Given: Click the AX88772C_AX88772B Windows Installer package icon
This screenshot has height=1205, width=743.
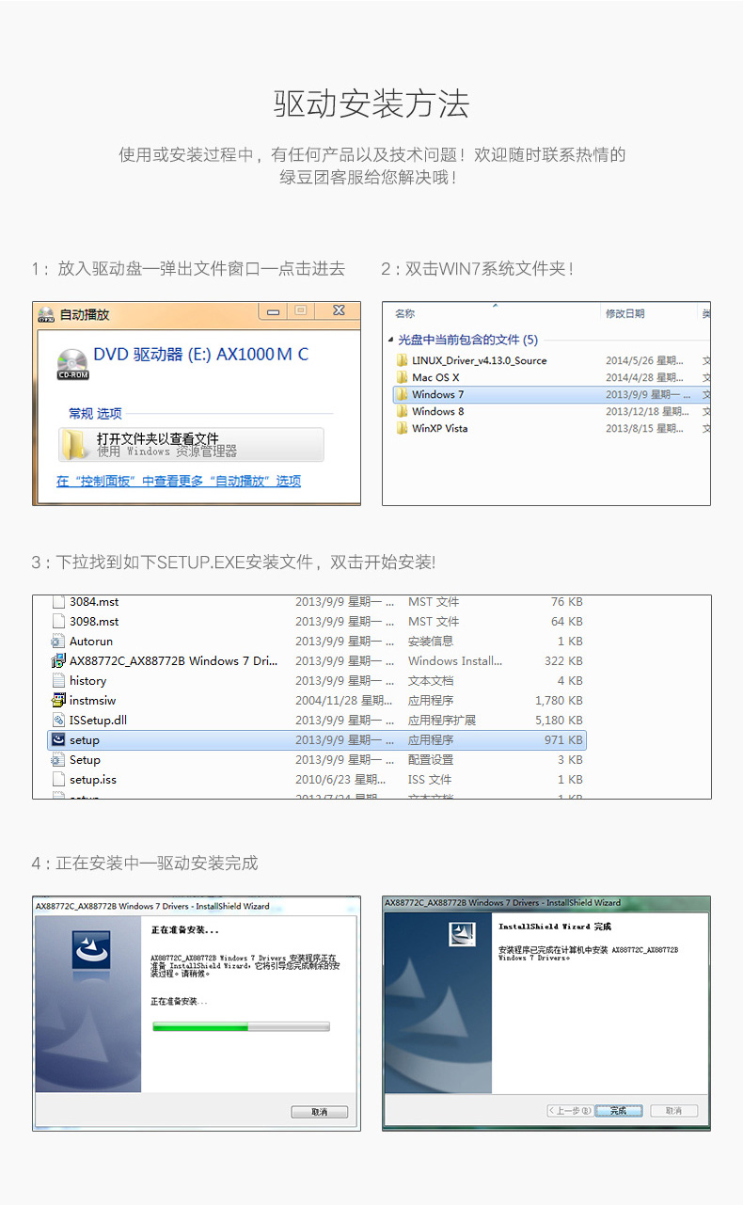Looking at the screenshot, I should click(x=58, y=660).
